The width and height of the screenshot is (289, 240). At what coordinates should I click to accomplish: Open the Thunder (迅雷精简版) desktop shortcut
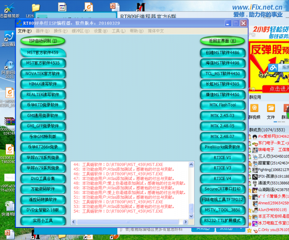10,9
